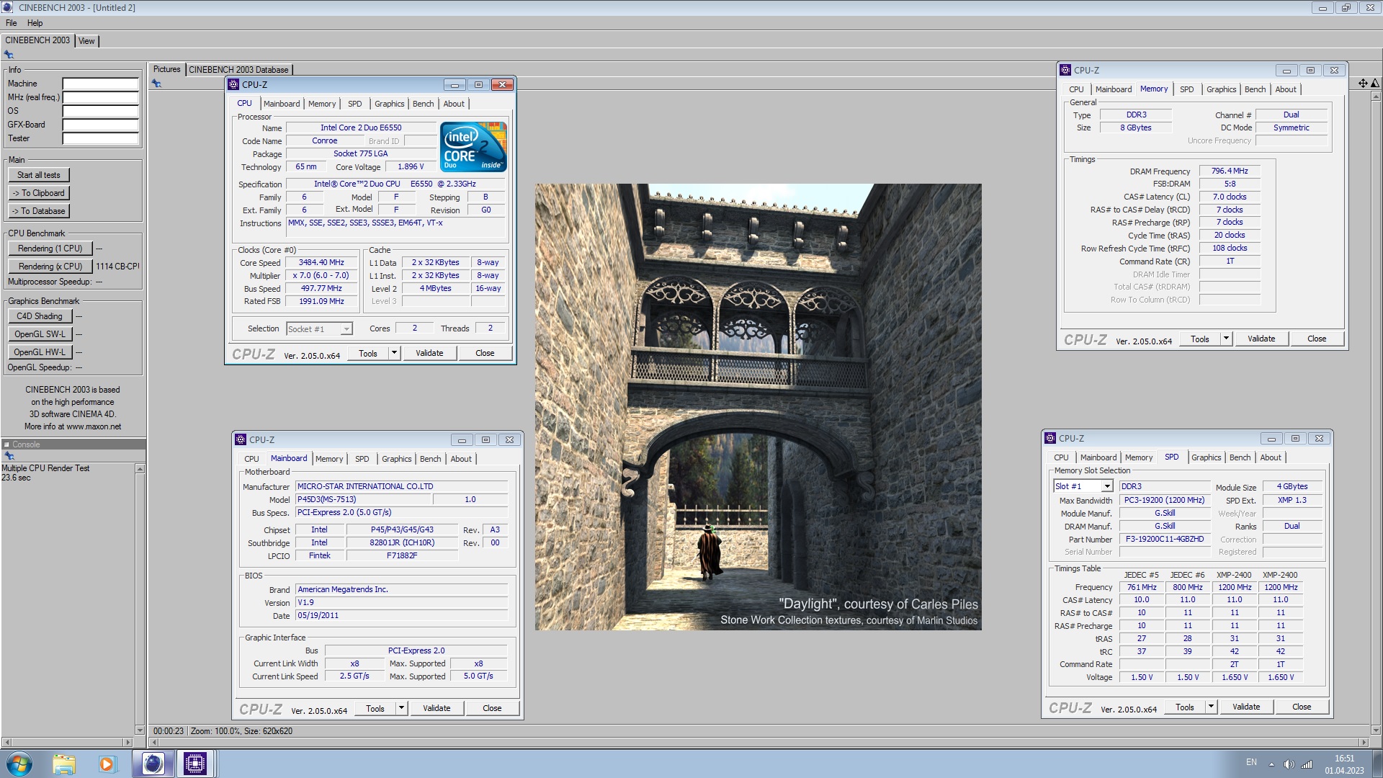Click the Cinebench application icon in the title bar
1383x778 pixels.
pos(8,7)
